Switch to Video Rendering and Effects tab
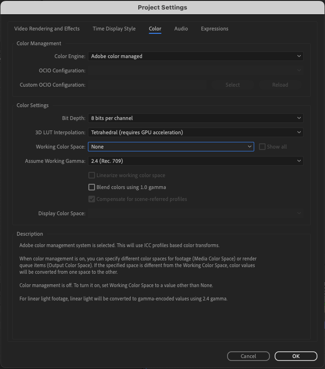The width and height of the screenshot is (325, 369). 47,29
